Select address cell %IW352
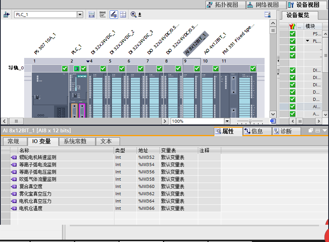 (148, 157)
